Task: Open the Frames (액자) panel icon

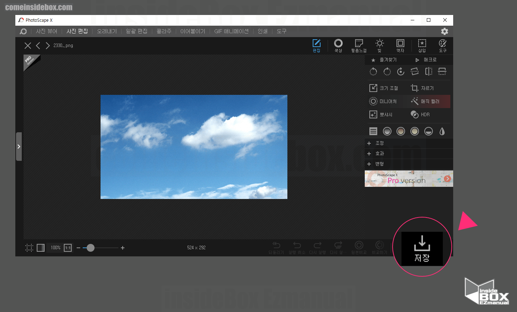Action: pos(400,45)
